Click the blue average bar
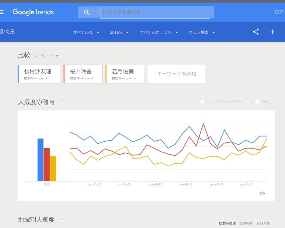Viewport: 285px width, 228px height. [40, 160]
